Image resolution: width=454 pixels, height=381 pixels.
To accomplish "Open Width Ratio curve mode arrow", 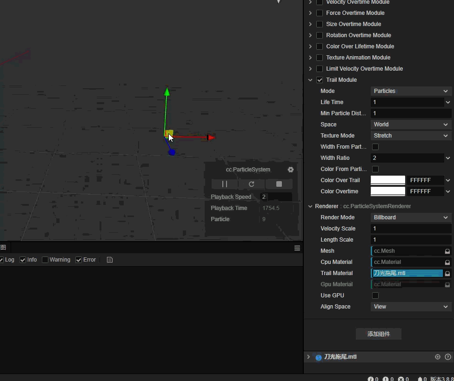I will click(x=448, y=158).
